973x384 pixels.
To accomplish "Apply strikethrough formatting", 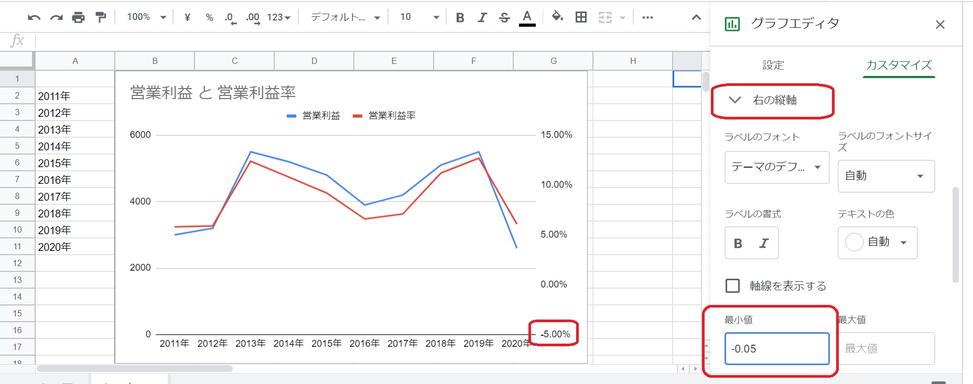I will 504,17.
